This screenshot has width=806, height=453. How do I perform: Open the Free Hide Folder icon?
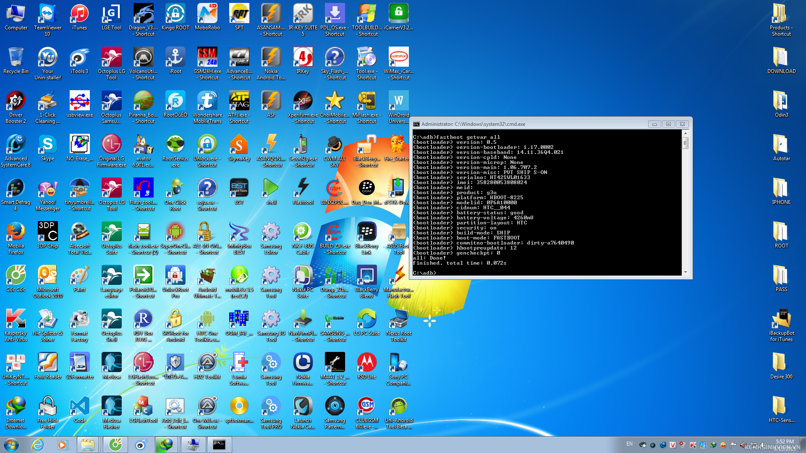pyautogui.click(x=47, y=412)
